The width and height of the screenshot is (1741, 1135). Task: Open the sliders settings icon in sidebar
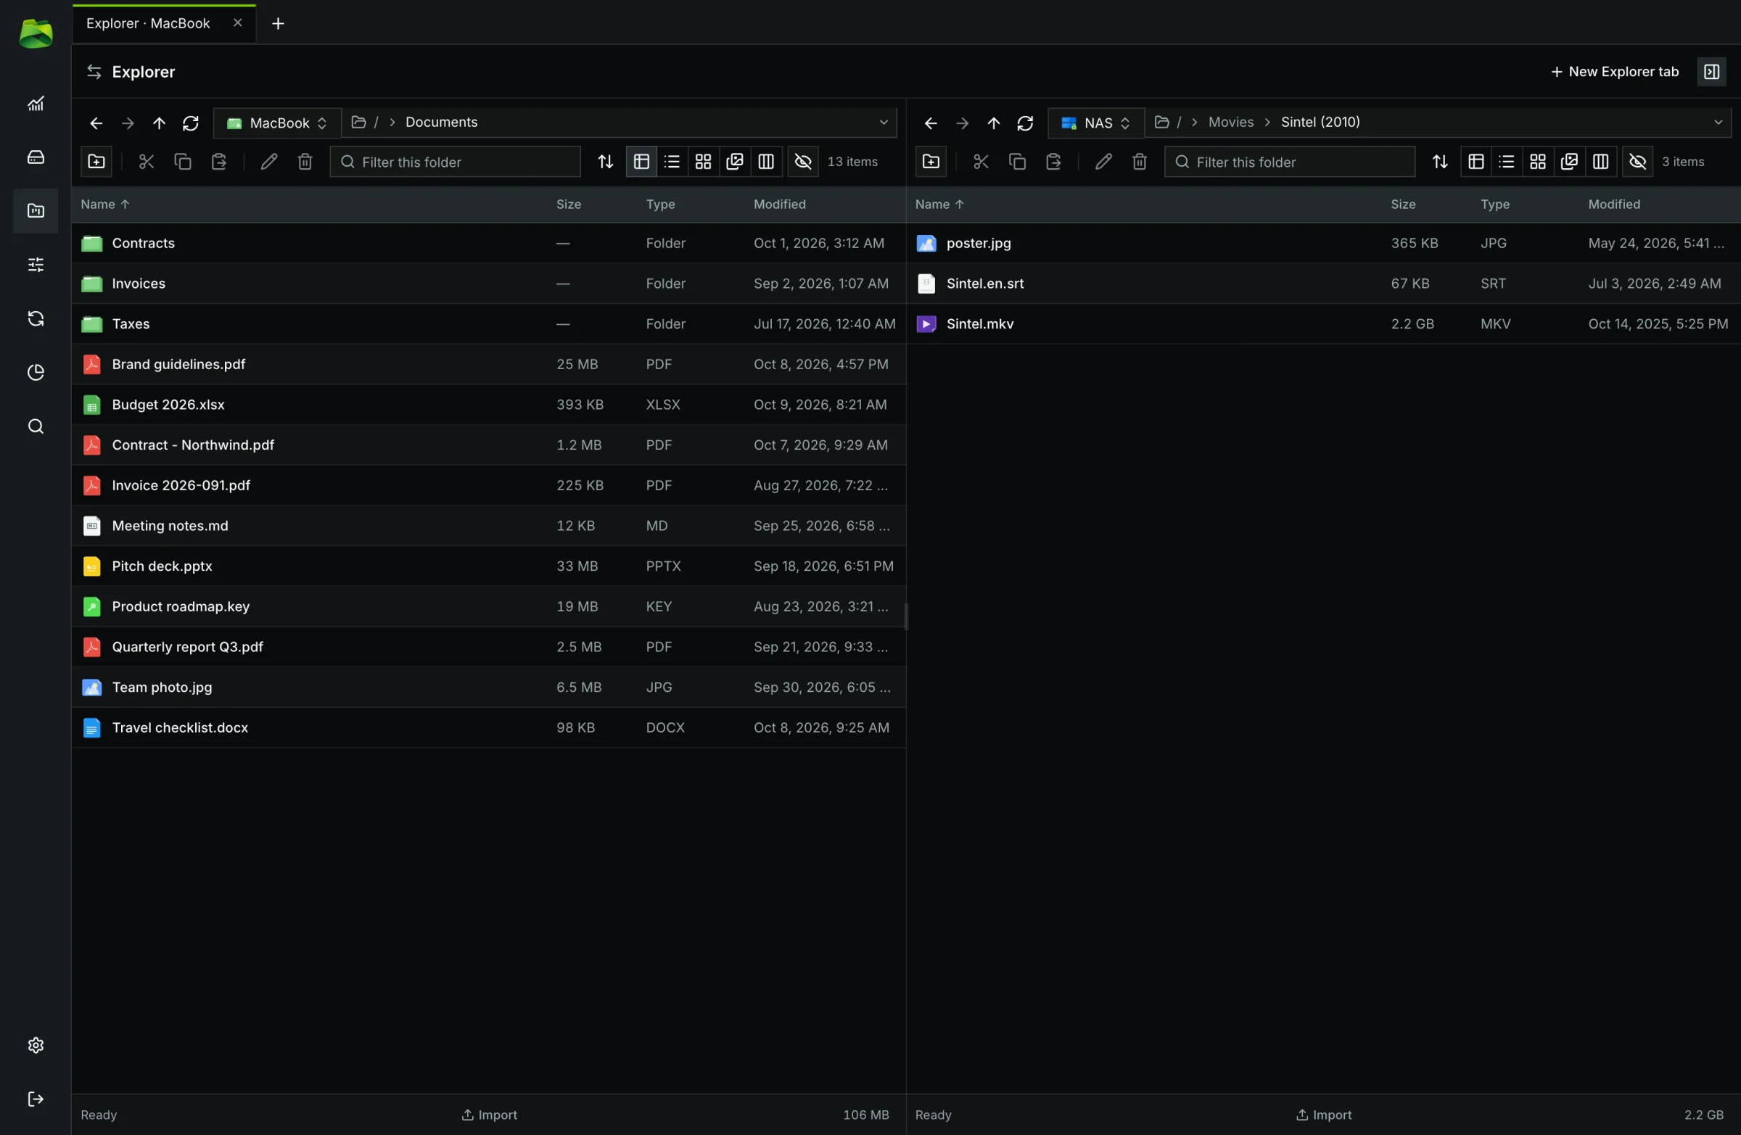35,264
